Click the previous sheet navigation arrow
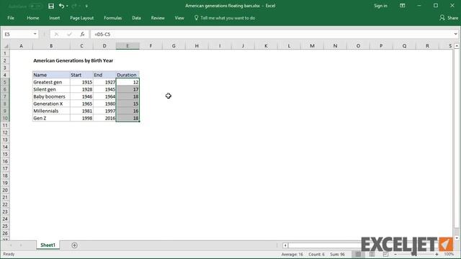 pos(11,245)
